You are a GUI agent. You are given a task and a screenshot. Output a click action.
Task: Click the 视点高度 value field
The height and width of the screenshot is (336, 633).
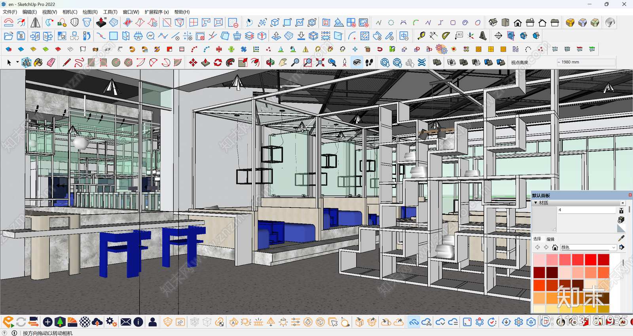point(586,62)
